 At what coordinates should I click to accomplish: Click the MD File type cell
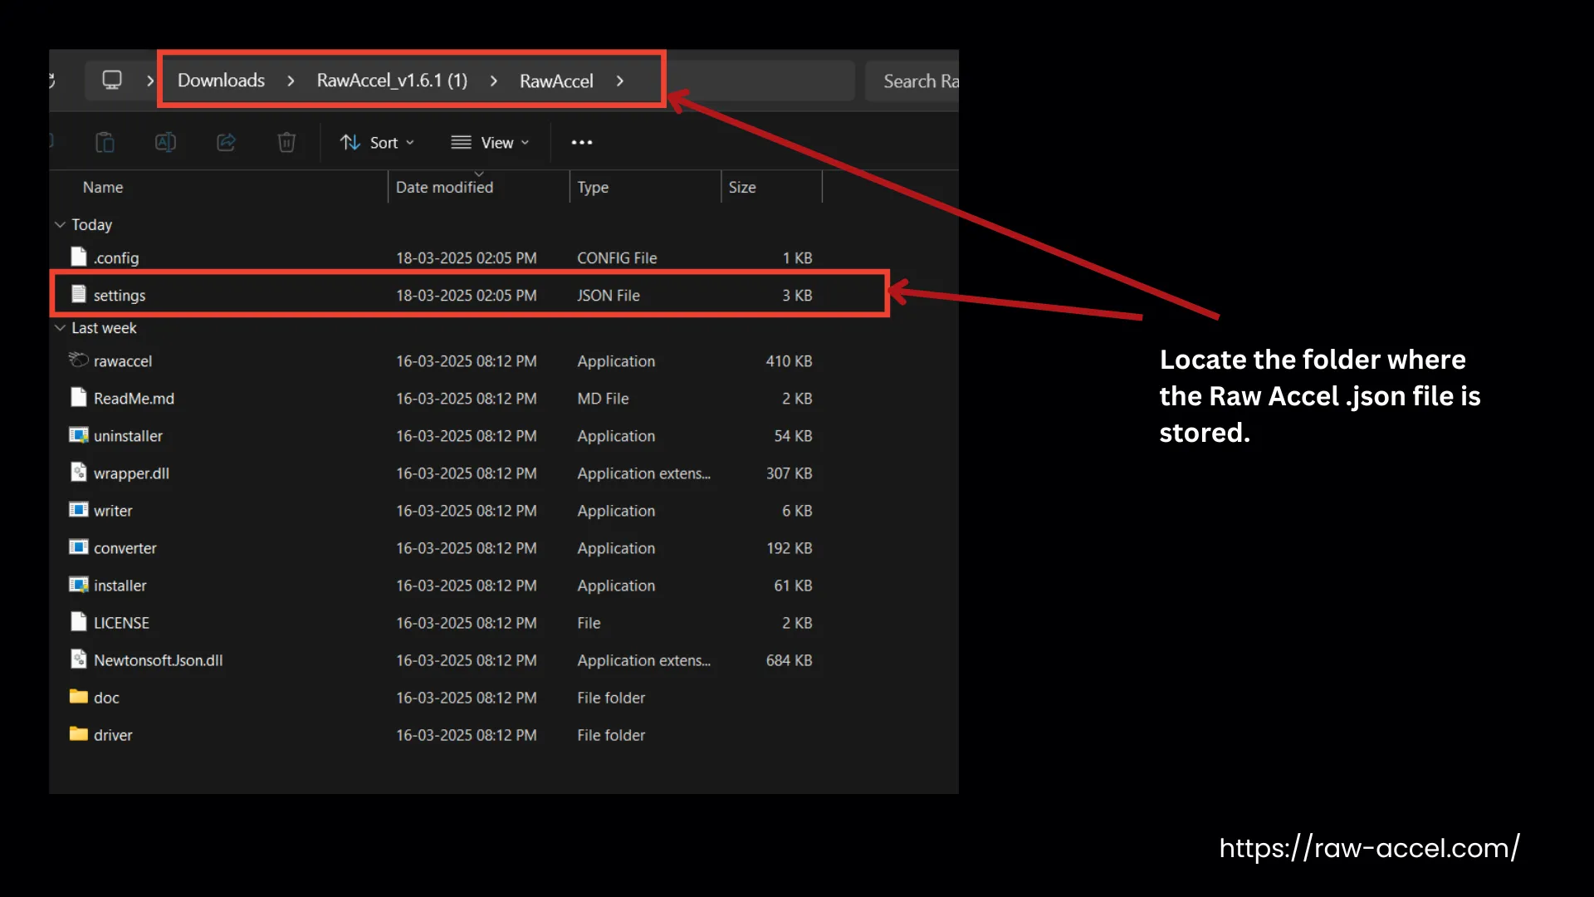[603, 399]
